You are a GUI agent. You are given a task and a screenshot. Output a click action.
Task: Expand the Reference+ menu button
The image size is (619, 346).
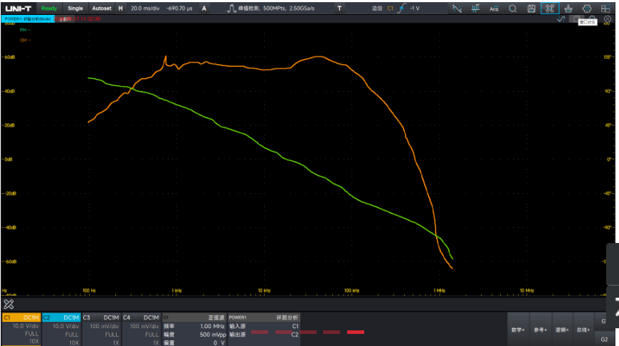tap(541, 330)
